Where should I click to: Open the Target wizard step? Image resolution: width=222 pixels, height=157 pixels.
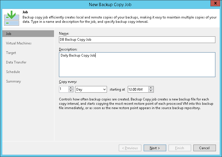point(11,53)
